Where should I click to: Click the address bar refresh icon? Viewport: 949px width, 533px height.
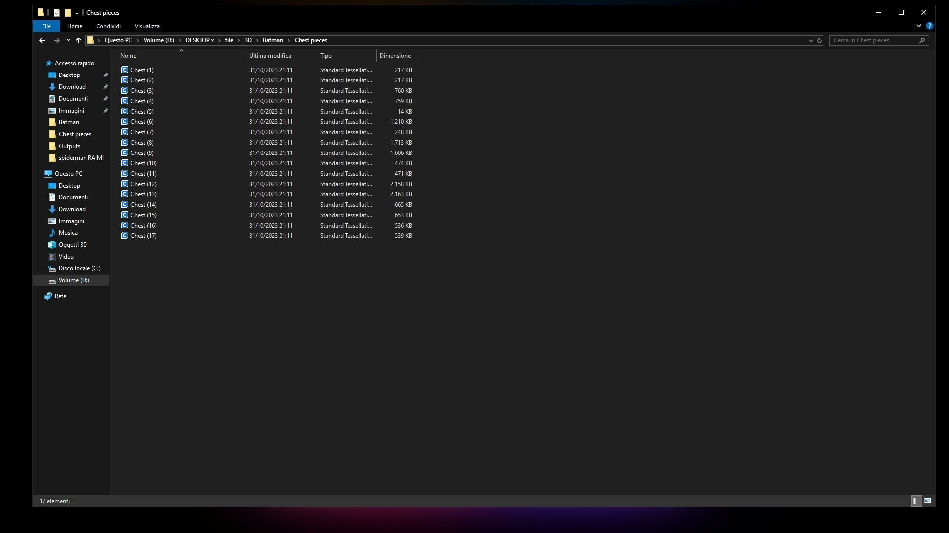pyautogui.click(x=820, y=40)
